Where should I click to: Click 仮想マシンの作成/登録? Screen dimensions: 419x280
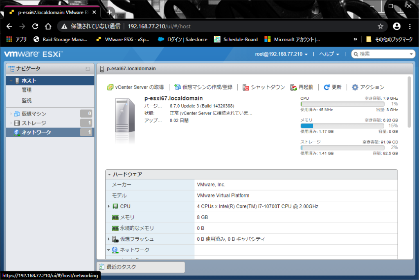(x=204, y=87)
